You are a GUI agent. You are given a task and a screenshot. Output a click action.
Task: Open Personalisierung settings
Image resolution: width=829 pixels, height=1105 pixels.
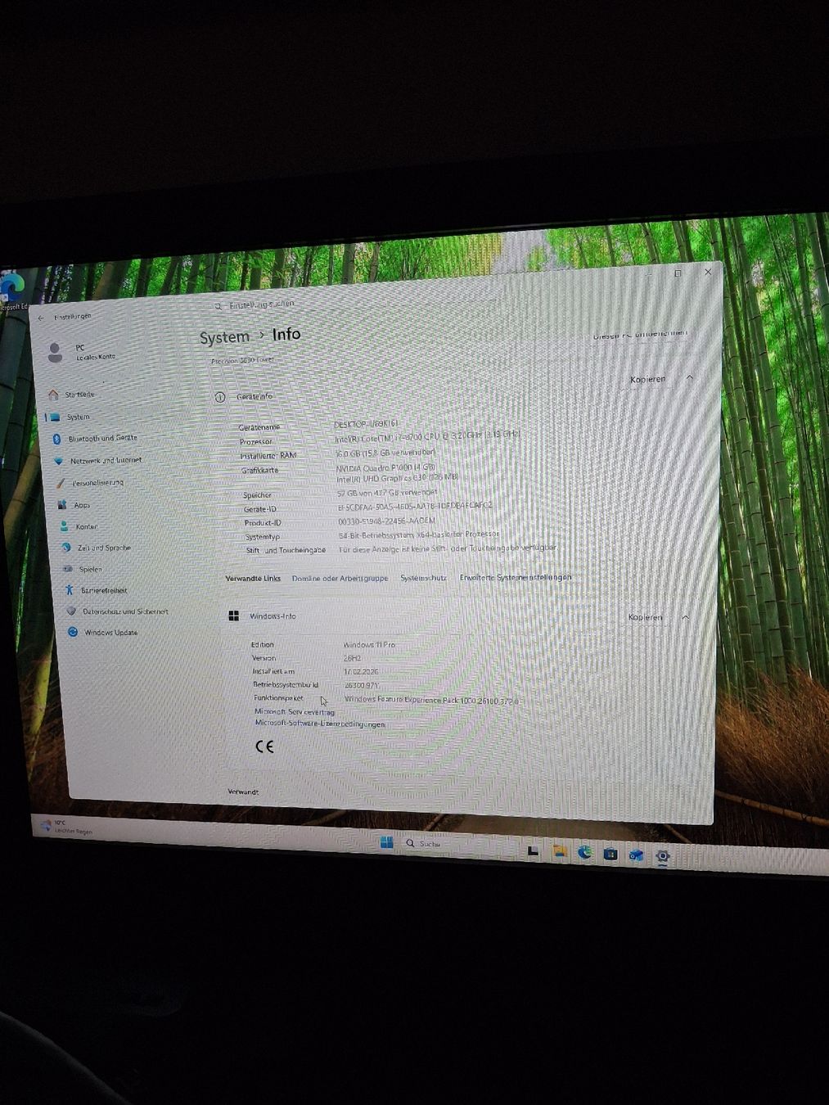(97, 483)
